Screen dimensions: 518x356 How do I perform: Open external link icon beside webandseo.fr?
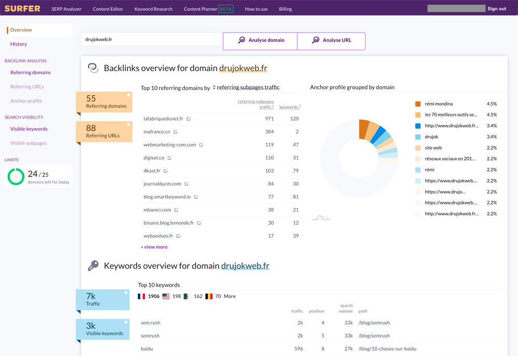(178, 236)
